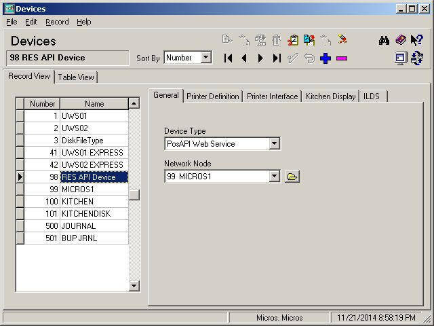Click the device list scroll up arrow

[x=134, y=103]
